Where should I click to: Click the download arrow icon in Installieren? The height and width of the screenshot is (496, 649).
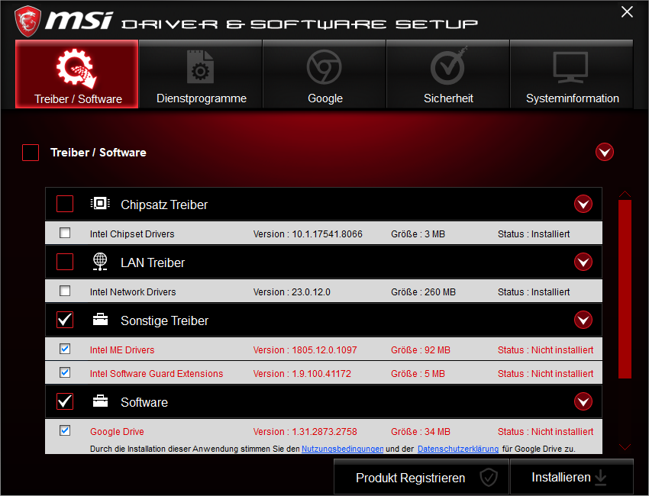point(601,478)
